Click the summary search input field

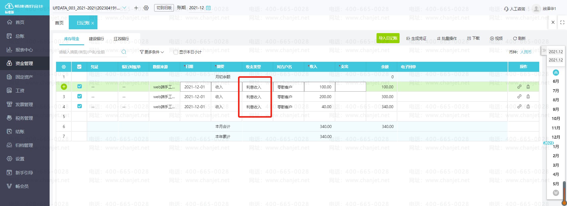click(89, 52)
